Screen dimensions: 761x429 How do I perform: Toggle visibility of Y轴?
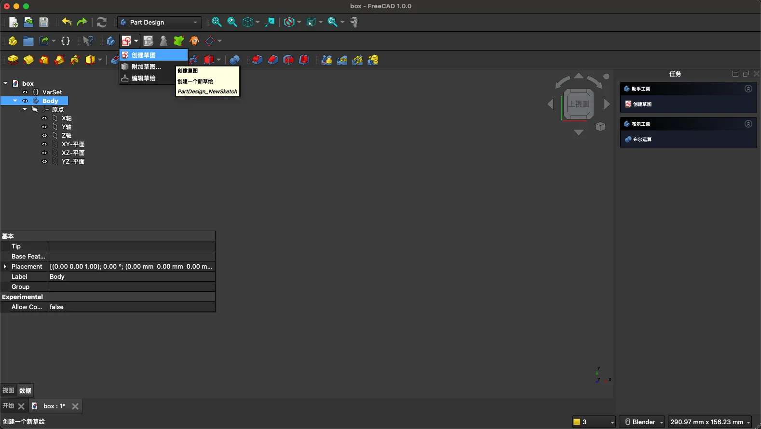(x=44, y=127)
